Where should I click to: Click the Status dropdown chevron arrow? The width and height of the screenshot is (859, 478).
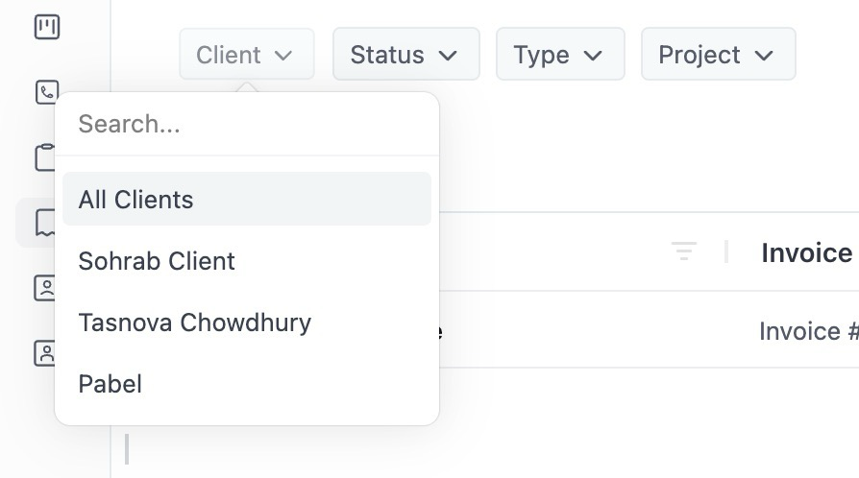pyautogui.click(x=448, y=56)
